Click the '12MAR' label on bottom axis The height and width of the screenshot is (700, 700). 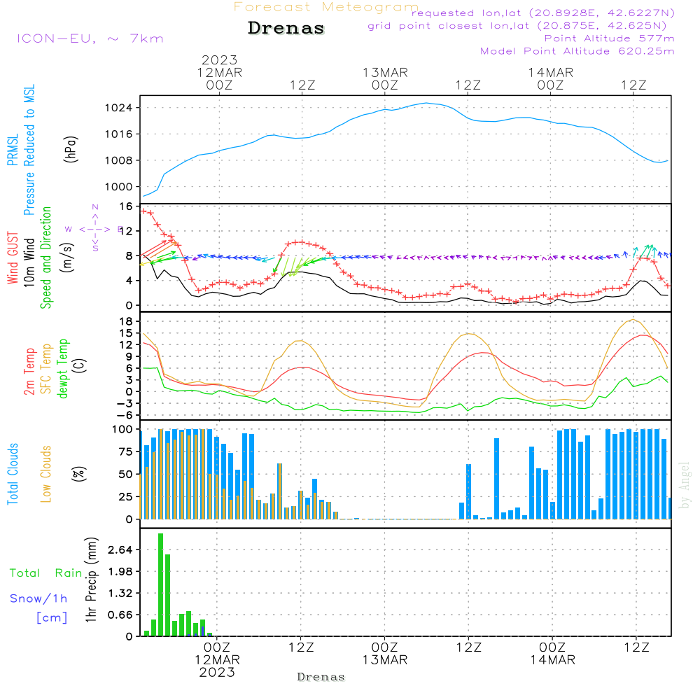[x=217, y=660]
